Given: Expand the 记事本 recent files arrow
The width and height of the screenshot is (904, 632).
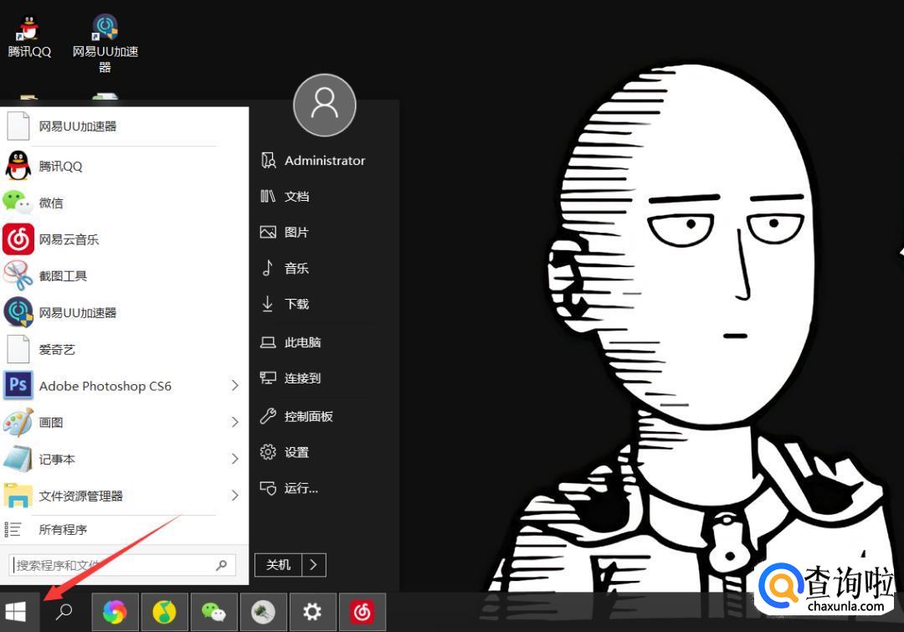Looking at the screenshot, I should point(234,459).
